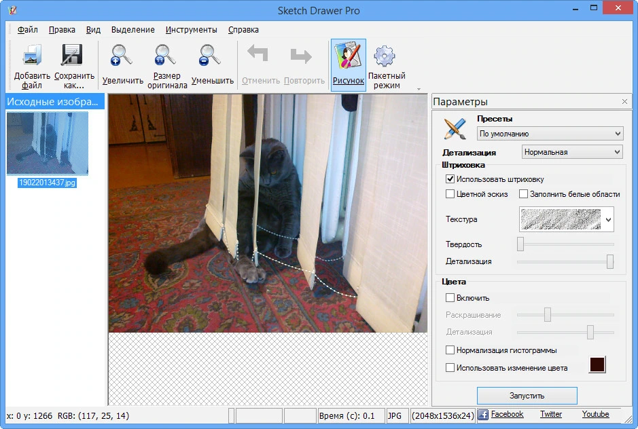638x429 pixels.
Task: Click the Запустить button
Action: [x=527, y=396]
